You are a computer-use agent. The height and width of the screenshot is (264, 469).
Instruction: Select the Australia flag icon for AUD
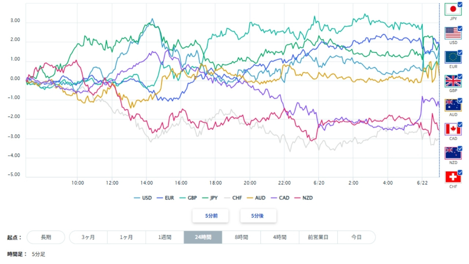(453, 105)
